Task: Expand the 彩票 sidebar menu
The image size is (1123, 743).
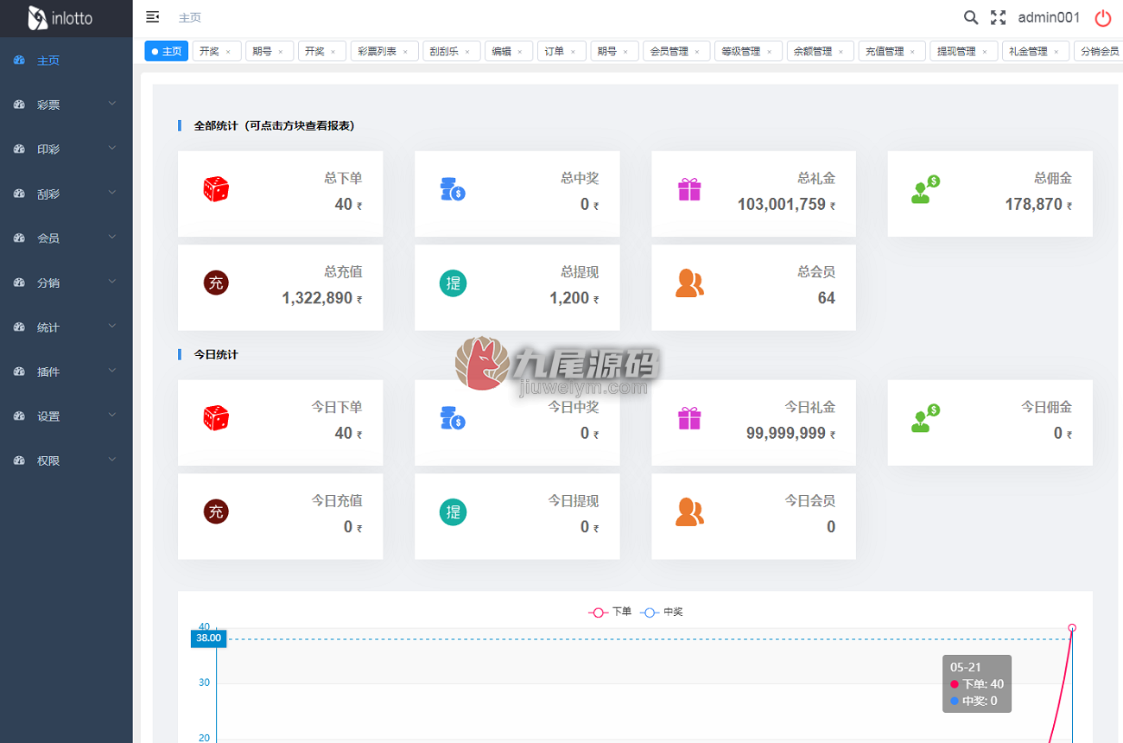Action: 67,105
